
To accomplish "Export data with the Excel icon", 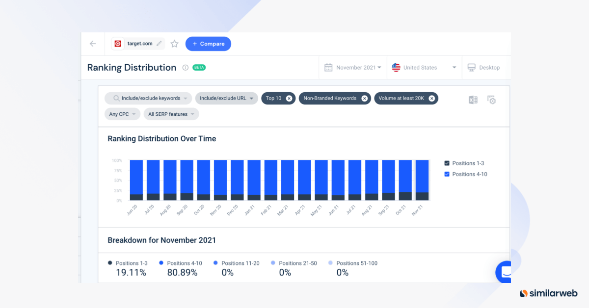I will point(473,100).
